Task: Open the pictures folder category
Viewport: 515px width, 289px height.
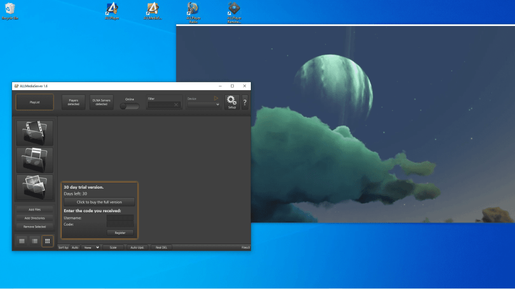Action: pos(35,187)
